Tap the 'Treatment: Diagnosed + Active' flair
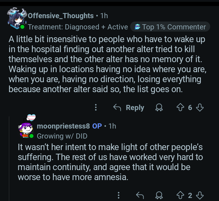The height and width of the screenshot is (201, 219). click(x=78, y=27)
